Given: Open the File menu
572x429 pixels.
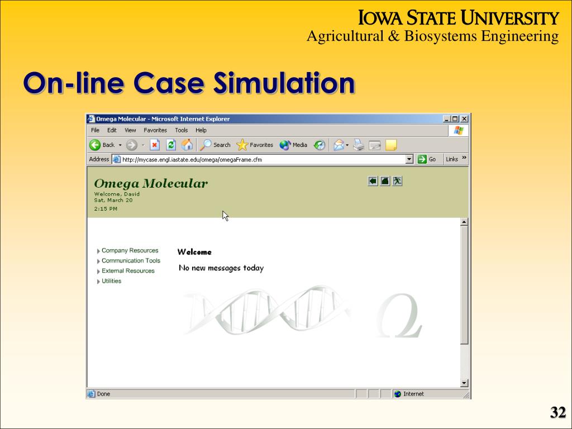Looking at the screenshot, I should tap(95, 130).
